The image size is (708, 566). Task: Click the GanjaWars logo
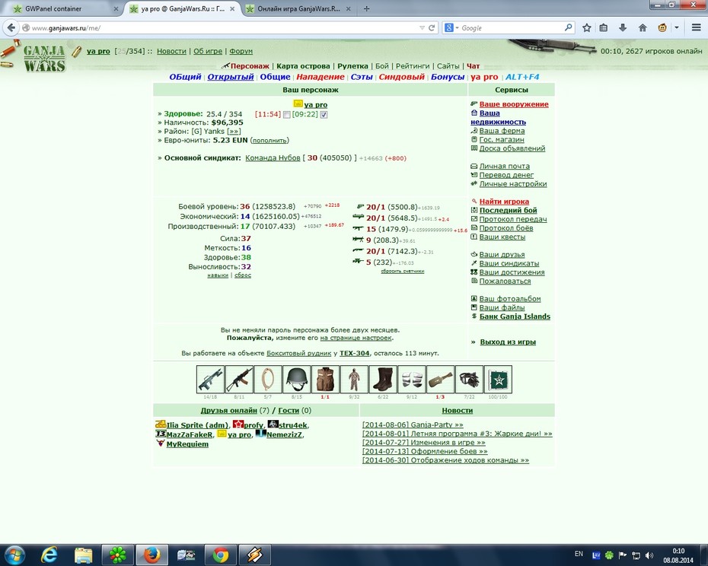[44, 59]
